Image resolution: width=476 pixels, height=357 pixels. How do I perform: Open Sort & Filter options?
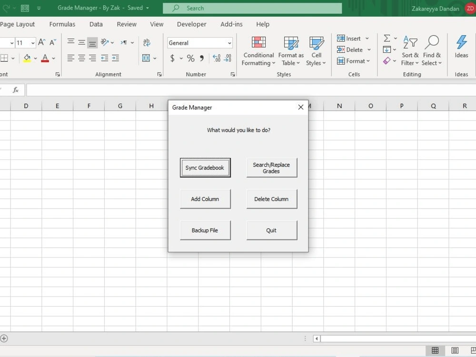409,50
